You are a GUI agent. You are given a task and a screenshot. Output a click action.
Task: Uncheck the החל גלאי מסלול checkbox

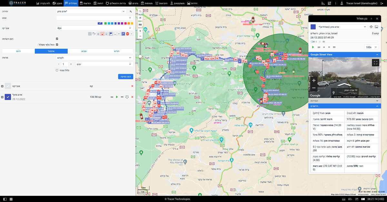click(57, 45)
